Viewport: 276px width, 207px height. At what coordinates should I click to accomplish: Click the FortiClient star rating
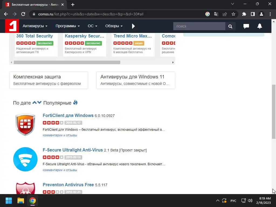(53, 123)
